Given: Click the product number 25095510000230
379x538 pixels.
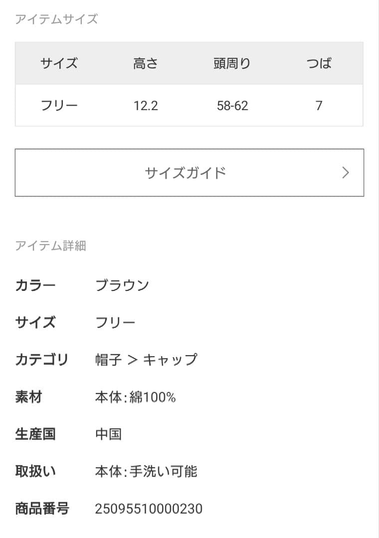Looking at the screenshot, I should coord(149,509).
